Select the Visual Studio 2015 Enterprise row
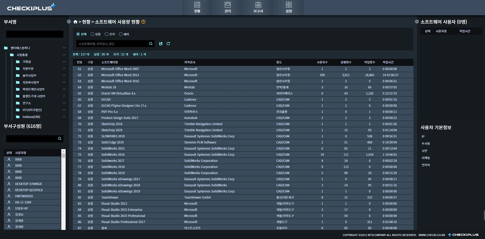This screenshot has width=485, height=239. (243, 210)
